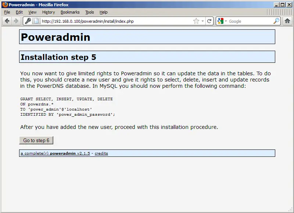Click the 'After you have added' sentence
Image resolution: width=294 pixels, height=213 pixels.
coord(119,127)
